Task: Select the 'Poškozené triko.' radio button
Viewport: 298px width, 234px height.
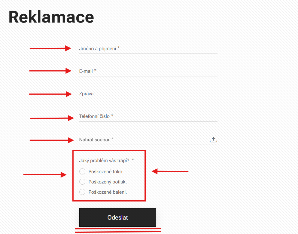Action: (82, 172)
